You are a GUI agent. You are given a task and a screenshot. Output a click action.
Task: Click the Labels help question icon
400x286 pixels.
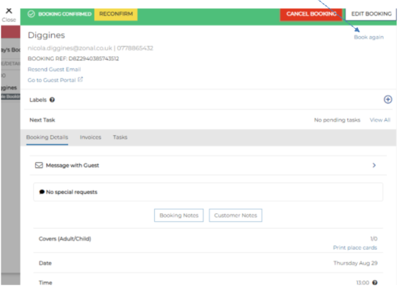click(52, 100)
